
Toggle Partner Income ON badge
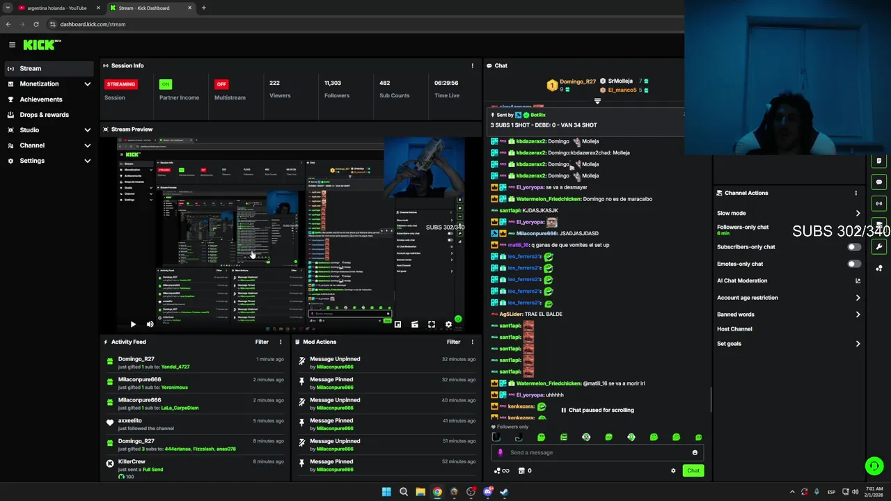[166, 84]
